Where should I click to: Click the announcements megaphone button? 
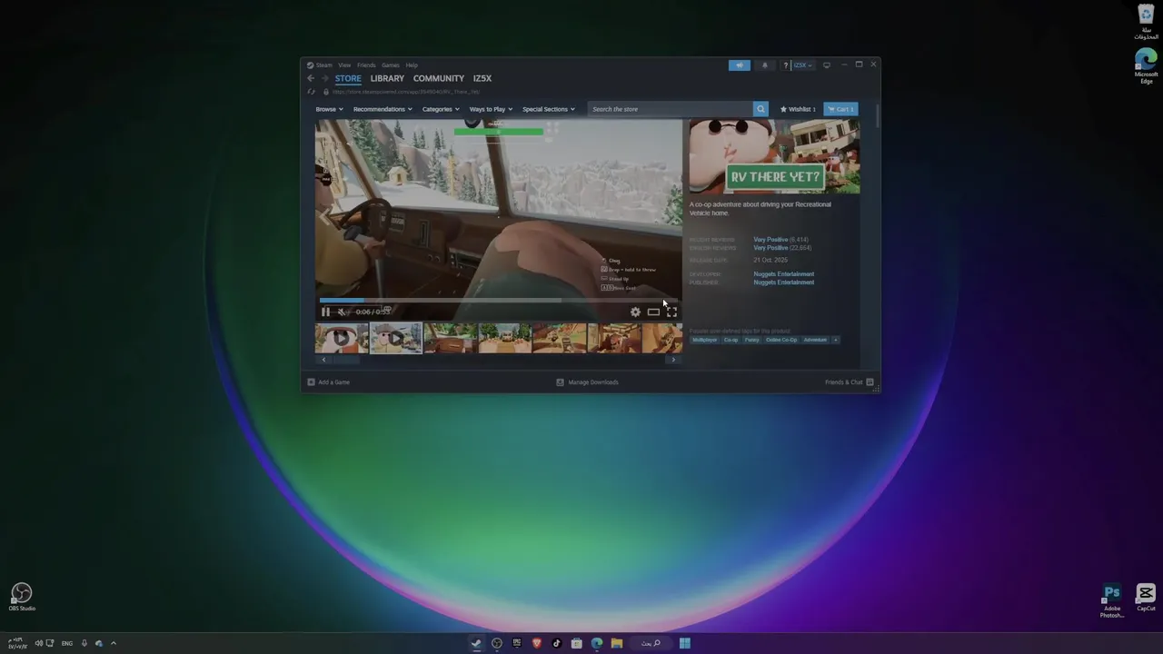pyautogui.click(x=740, y=65)
